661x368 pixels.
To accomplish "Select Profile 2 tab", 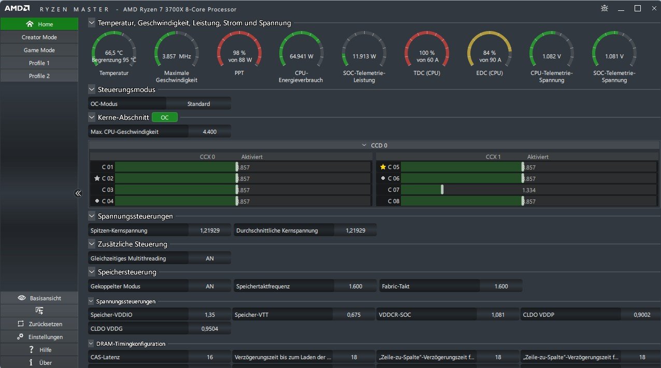I will (39, 76).
